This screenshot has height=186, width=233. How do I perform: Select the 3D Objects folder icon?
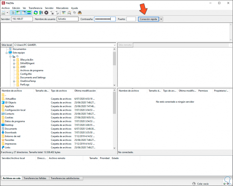(x=3, y=102)
